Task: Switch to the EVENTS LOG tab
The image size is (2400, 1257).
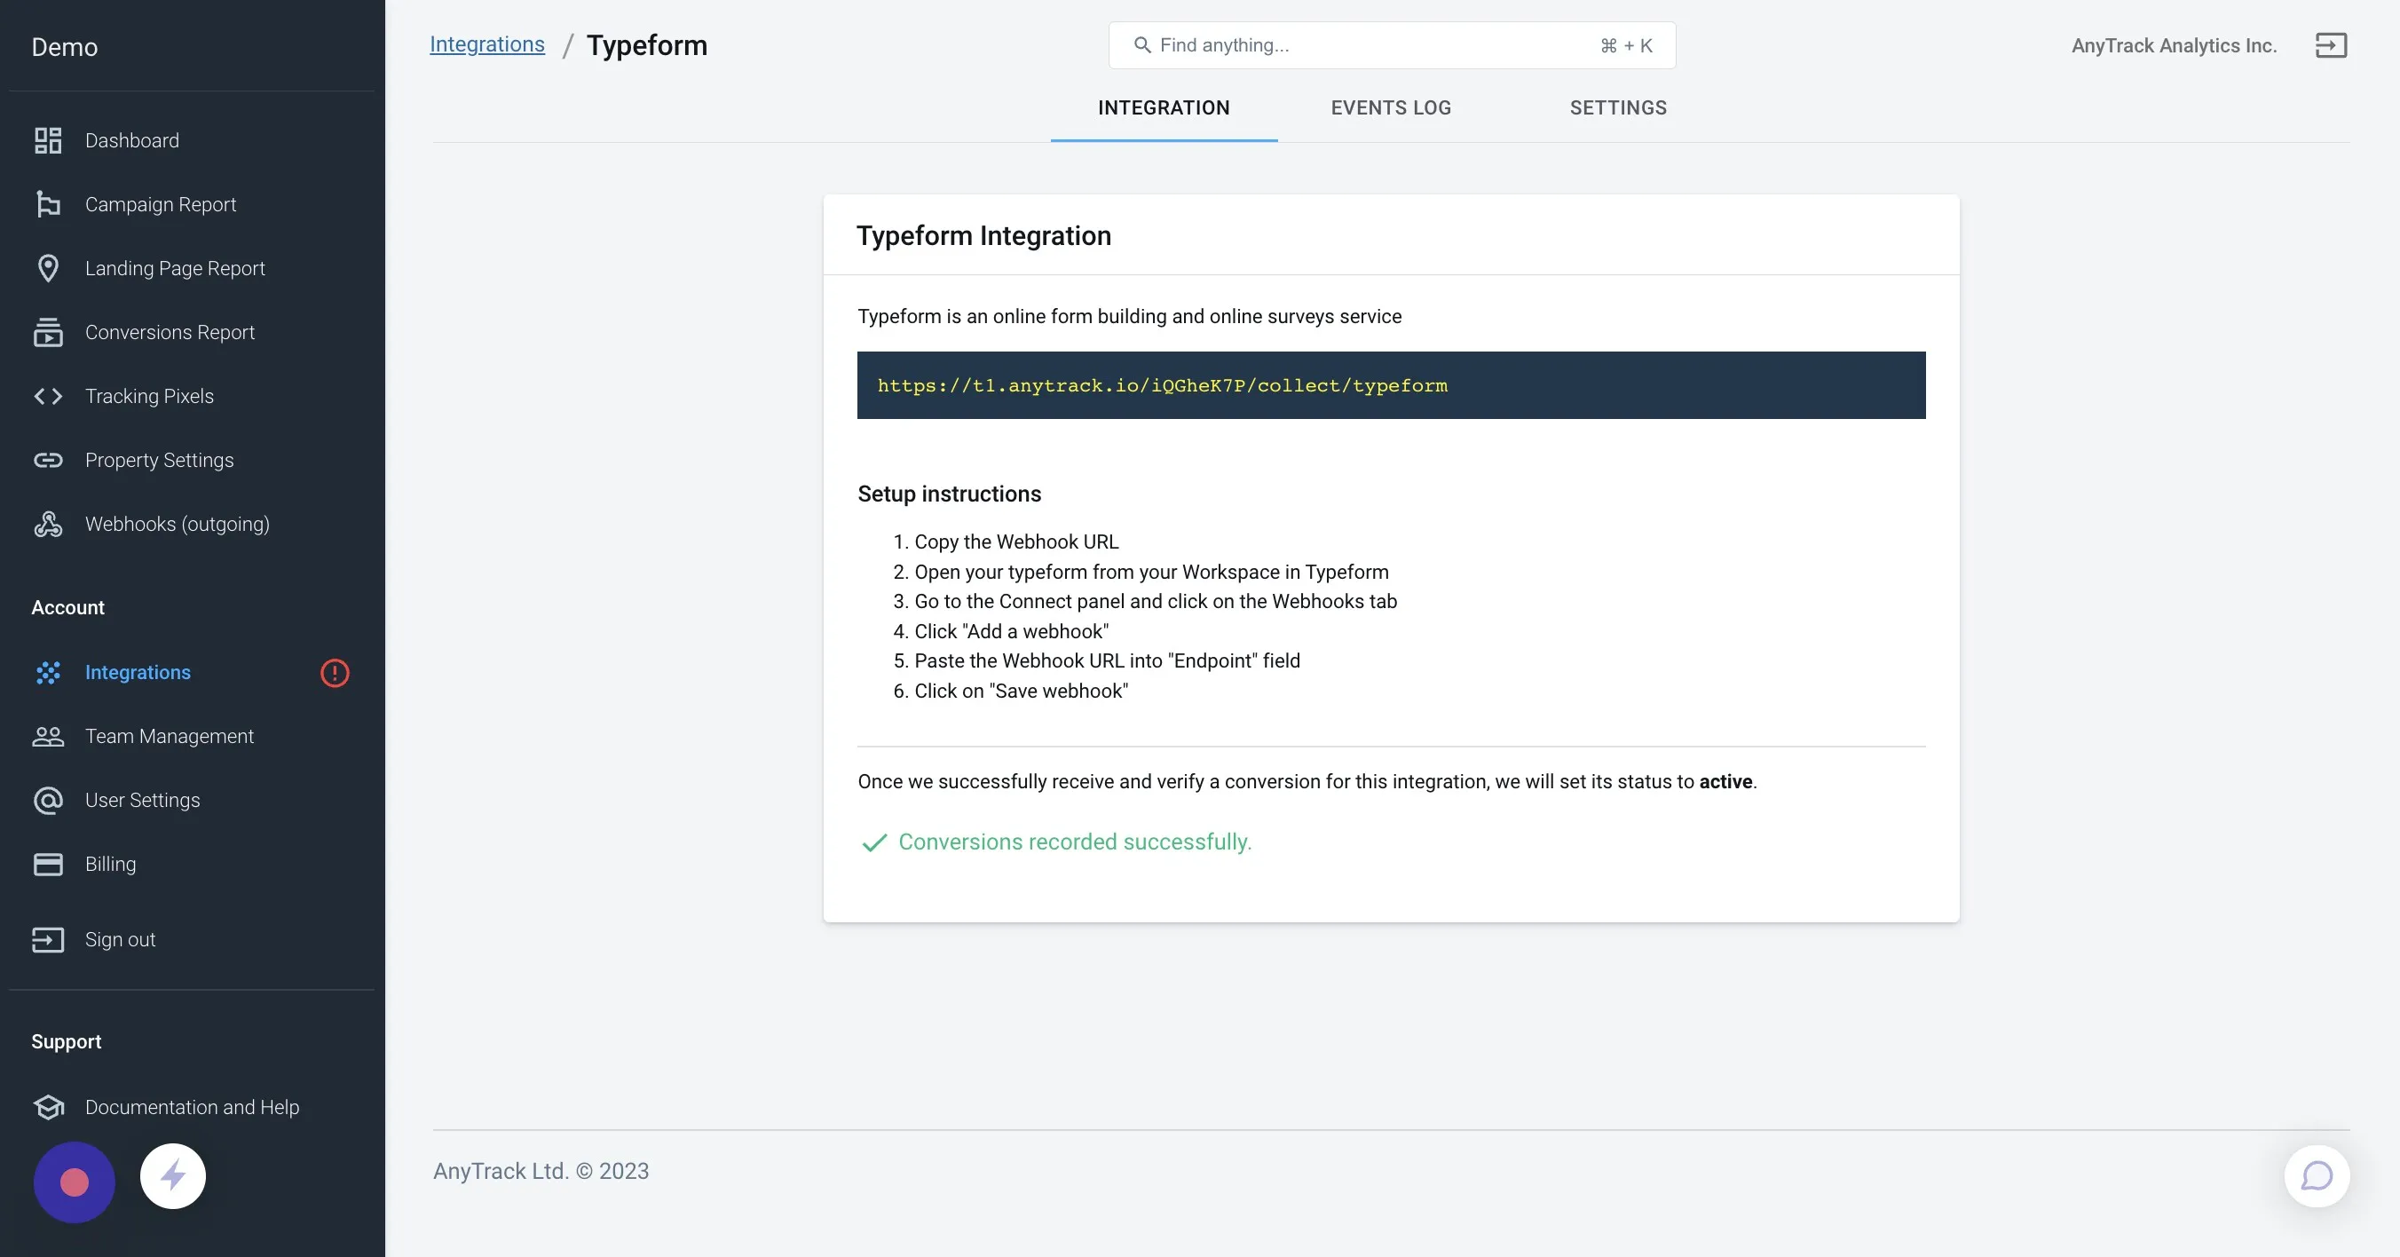Action: coord(1390,108)
